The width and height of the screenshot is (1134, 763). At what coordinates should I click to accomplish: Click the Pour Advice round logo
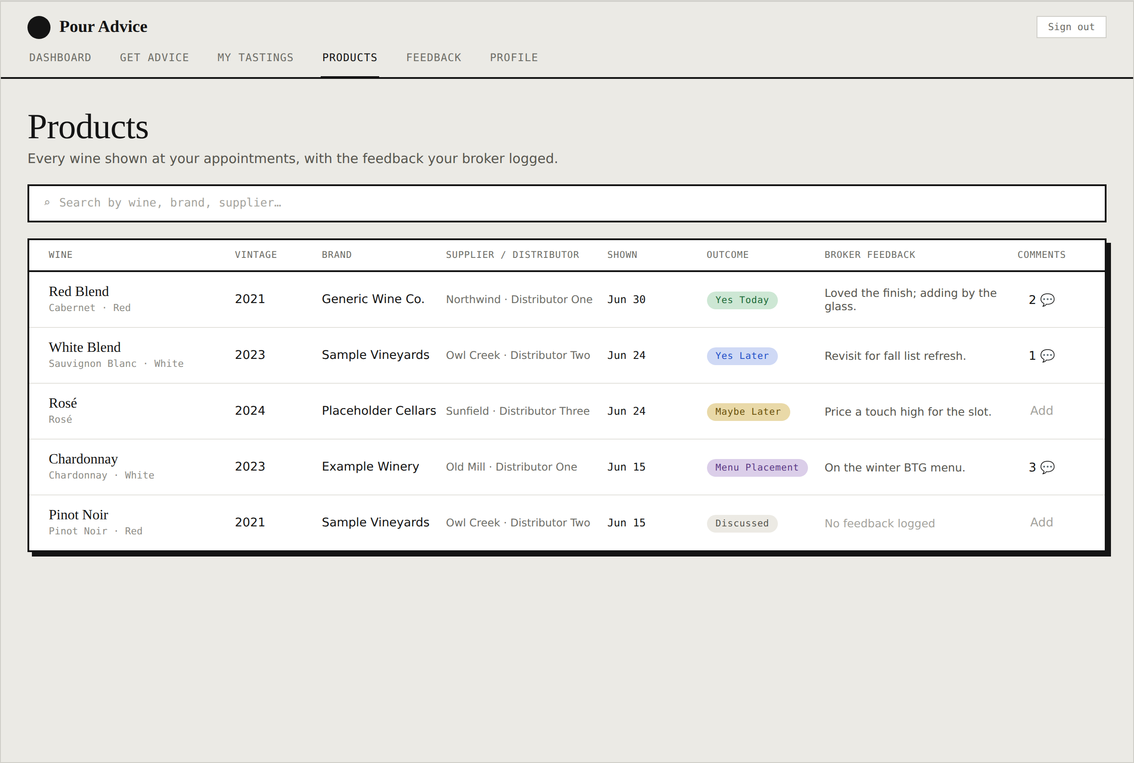39,27
